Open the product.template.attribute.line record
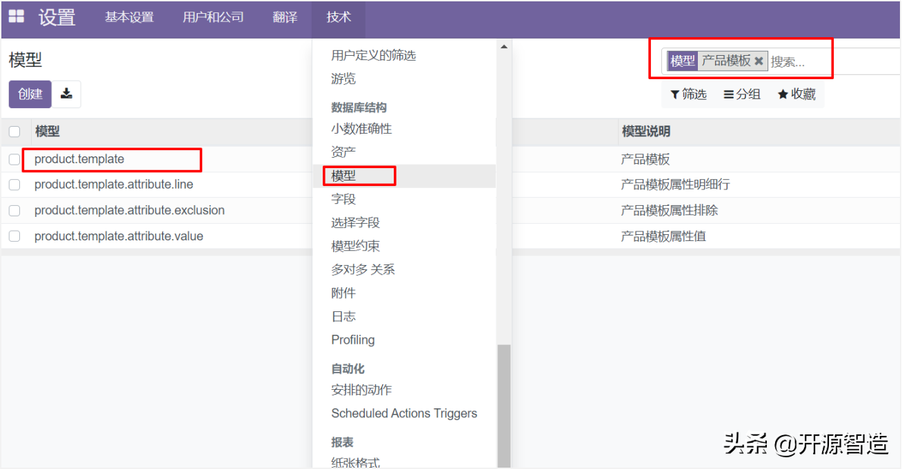The width and height of the screenshot is (902, 469). coord(114,185)
